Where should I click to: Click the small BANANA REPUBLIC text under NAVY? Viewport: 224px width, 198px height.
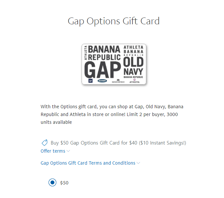coord(133,77)
